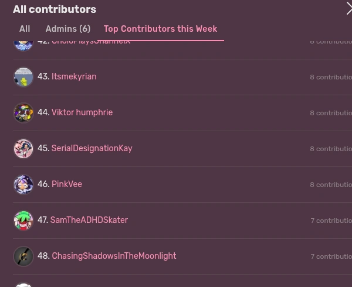Image resolution: width=352 pixels, height=287 pixels.
Task: Open the Admins (6) tab
Action: pyautogui.click(x=68, y=29)
